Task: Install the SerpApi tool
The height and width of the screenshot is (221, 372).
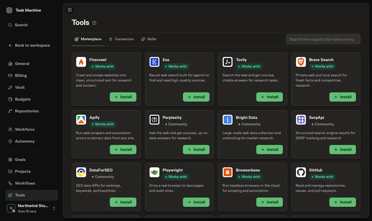Action: [343, 150]
